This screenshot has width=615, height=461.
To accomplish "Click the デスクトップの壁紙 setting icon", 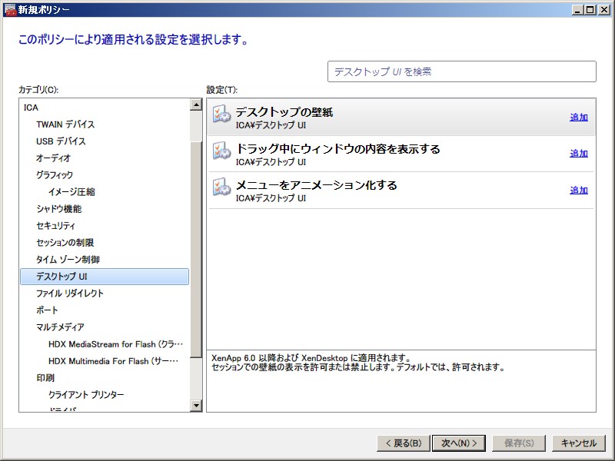I will coord(221,114).
